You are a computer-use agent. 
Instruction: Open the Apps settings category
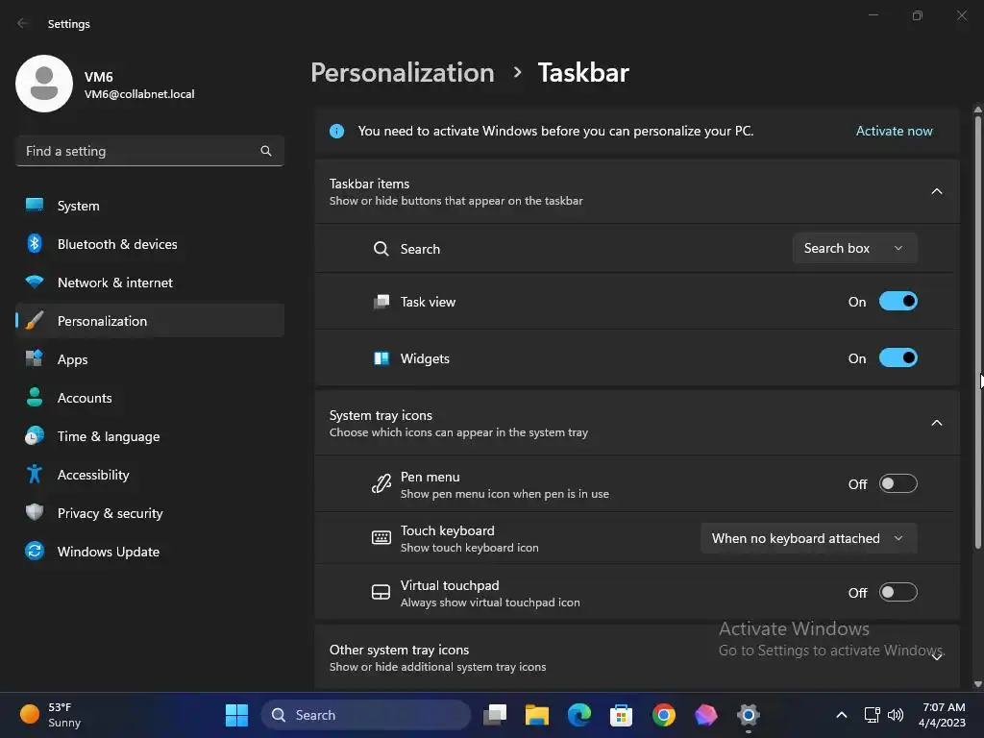pos(149,359)
